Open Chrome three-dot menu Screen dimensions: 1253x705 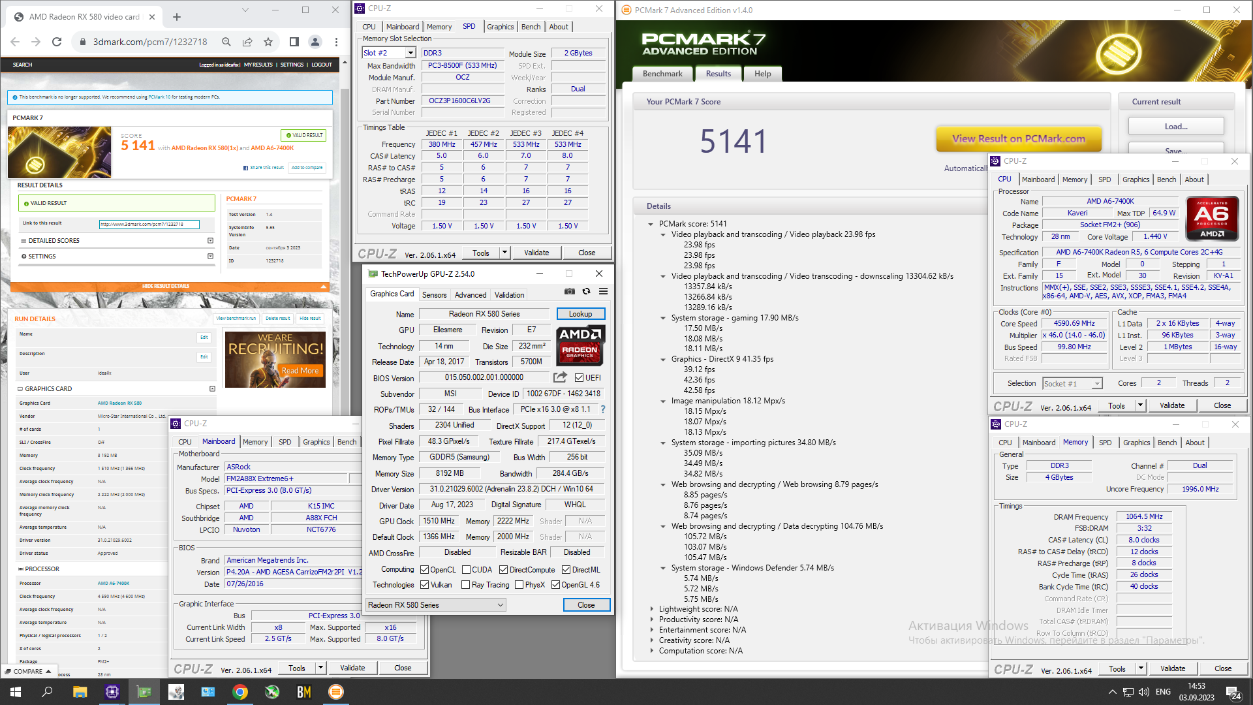[x=336, y=42]
